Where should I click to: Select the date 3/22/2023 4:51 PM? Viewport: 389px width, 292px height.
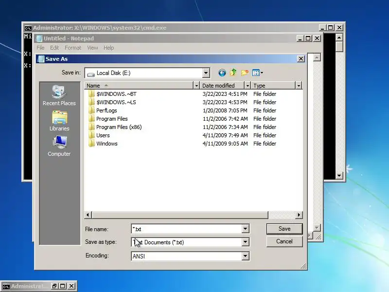click(x=225, y=94)
